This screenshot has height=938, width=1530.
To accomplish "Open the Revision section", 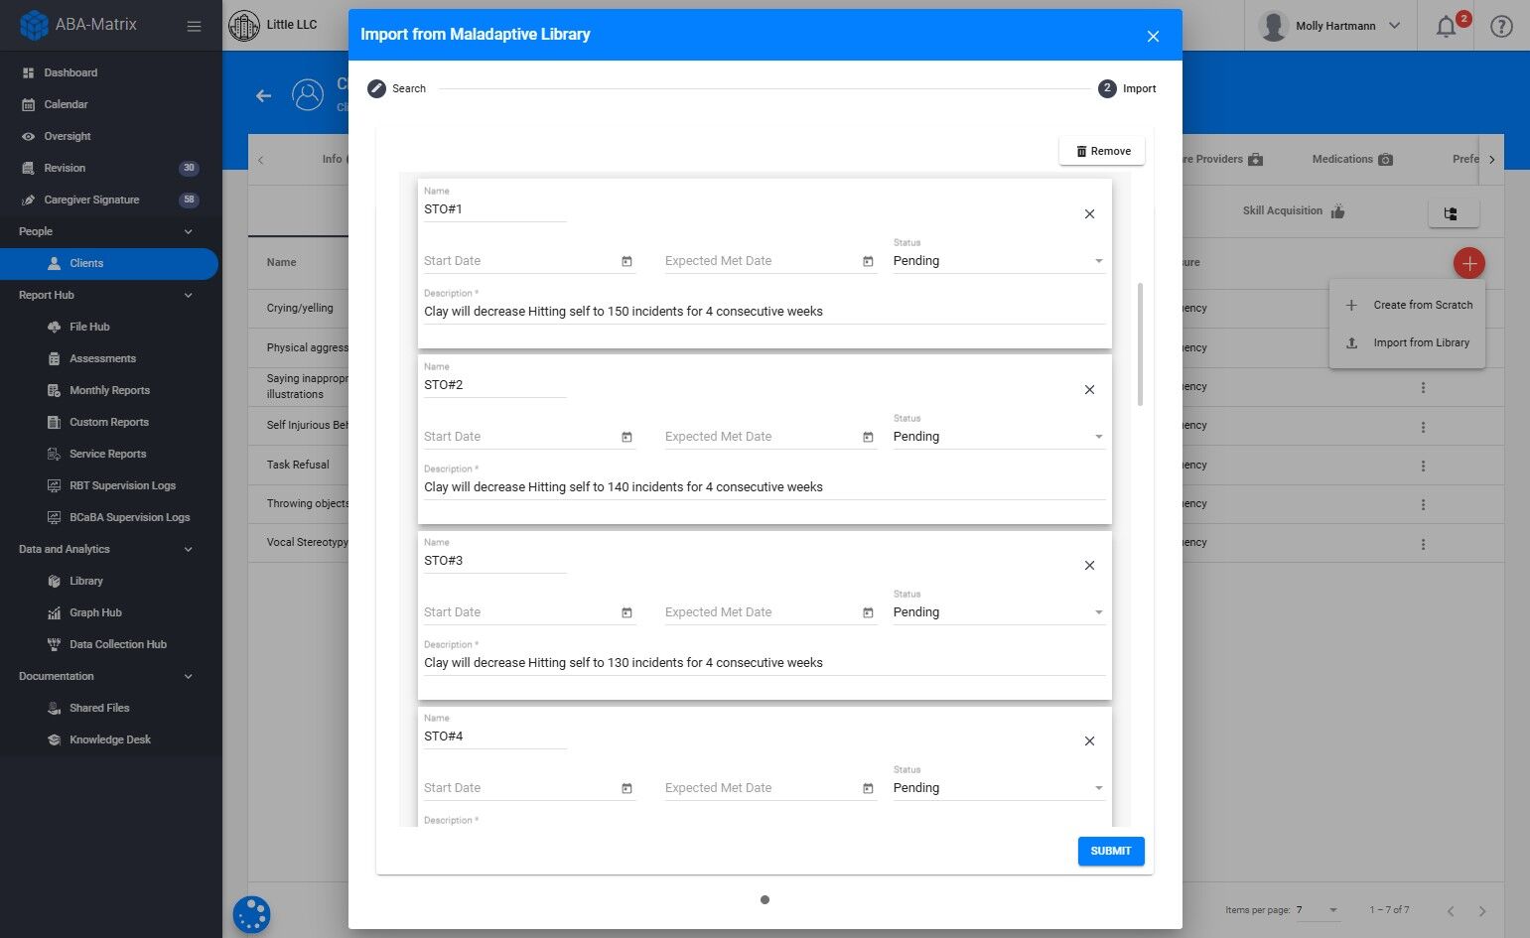I will click(x=65, y=168).
